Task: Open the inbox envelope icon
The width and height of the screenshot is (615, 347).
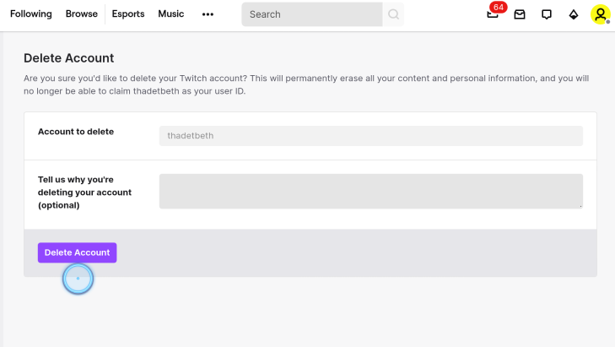Action: (520, 14)
